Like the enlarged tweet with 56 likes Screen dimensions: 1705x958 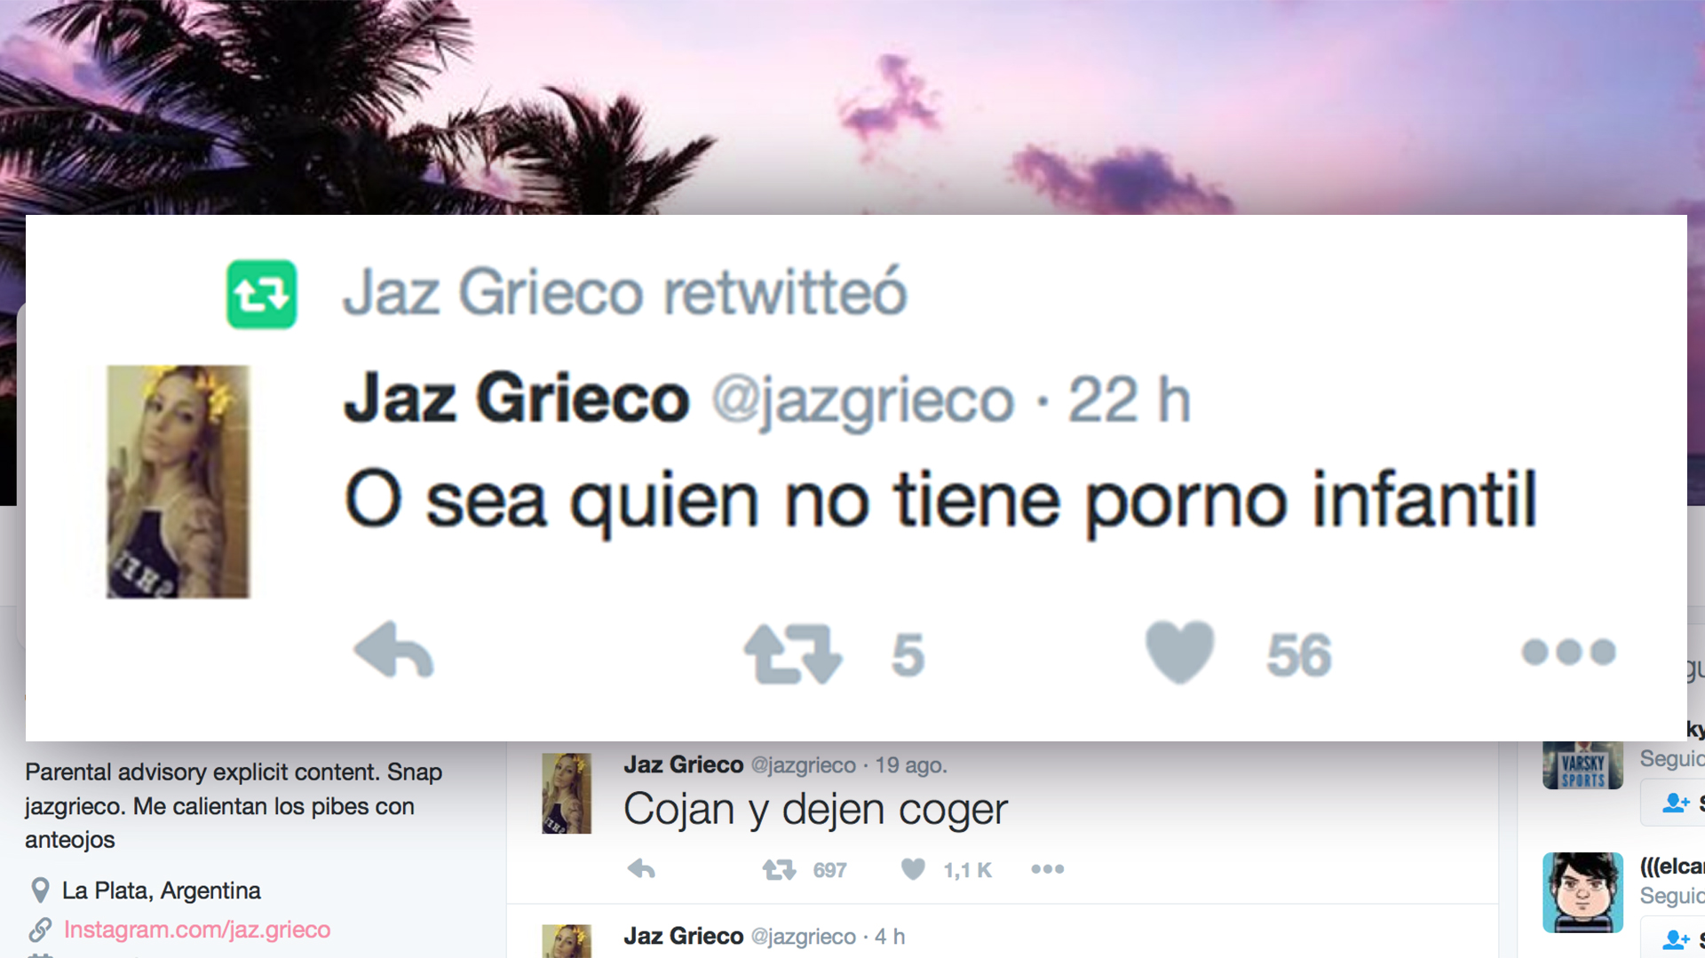click(x=1179, y=652)
